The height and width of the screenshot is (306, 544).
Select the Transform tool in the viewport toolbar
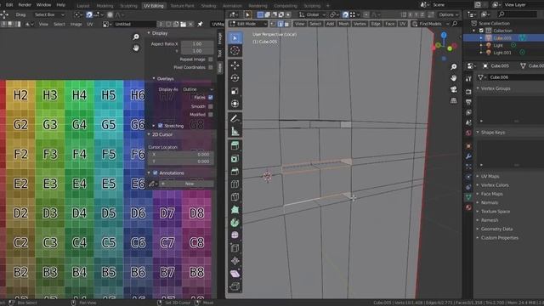click(235, 104)
